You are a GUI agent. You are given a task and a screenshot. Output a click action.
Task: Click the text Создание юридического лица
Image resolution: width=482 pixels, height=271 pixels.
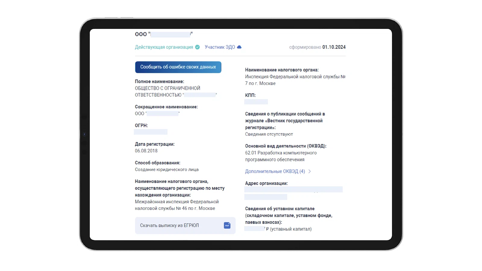pyautogui.click(x=167, y=170)
